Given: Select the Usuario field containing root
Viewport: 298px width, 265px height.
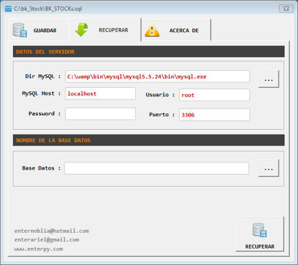Looking at the screenshot, I should (x=214, y=95).
